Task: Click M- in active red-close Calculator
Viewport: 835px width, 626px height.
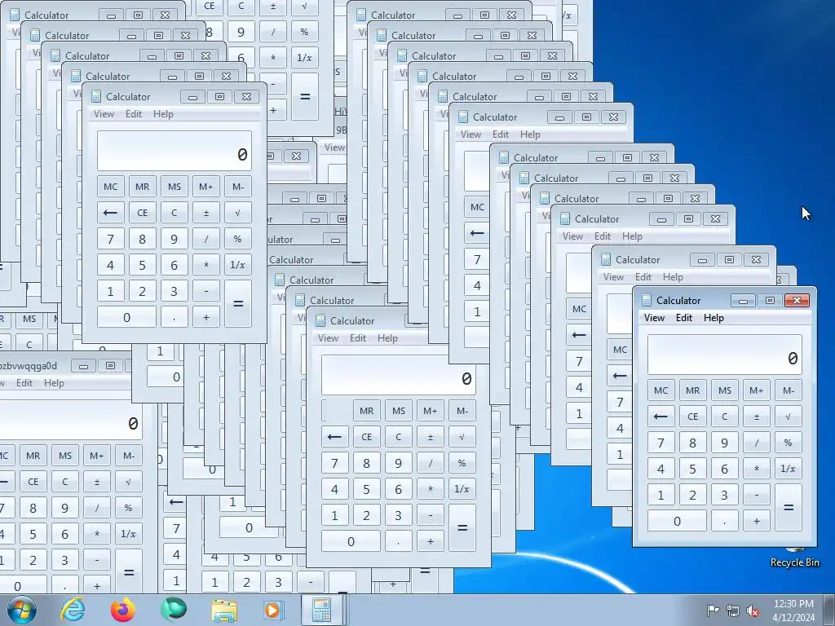Action: point(789,390)
